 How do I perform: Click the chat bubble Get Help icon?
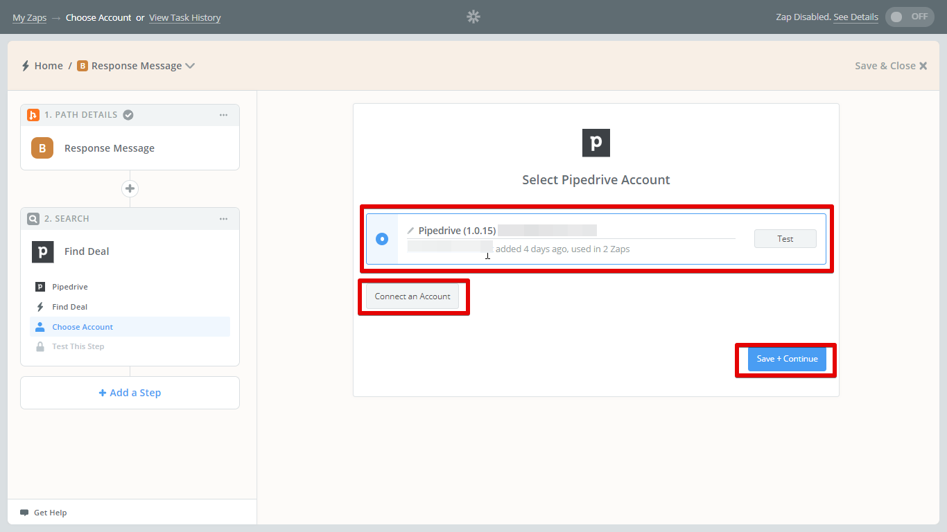25,513
